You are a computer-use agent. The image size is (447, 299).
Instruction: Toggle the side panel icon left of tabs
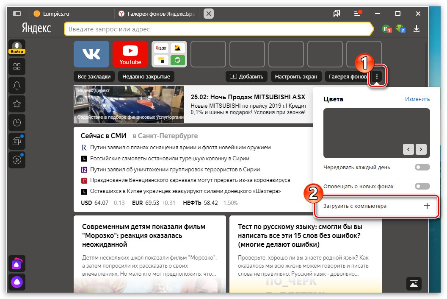point(17,14)
